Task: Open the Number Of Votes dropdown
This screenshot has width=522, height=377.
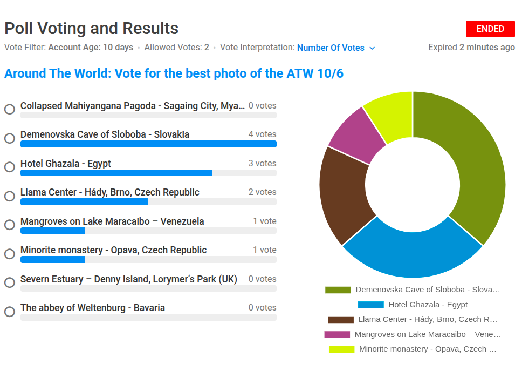Action: 331,48
